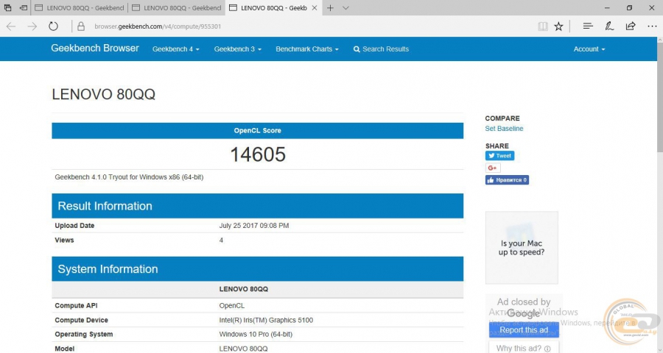The image size is (663, 353).
Task: Open the Hub lines icon
Action: [588, 26]
